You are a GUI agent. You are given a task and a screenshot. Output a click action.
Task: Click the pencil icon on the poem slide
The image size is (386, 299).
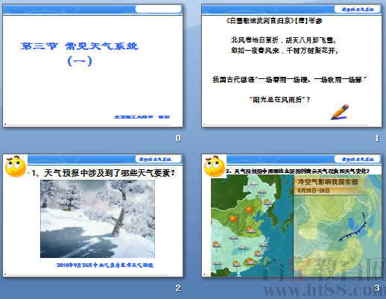point(340,112)
